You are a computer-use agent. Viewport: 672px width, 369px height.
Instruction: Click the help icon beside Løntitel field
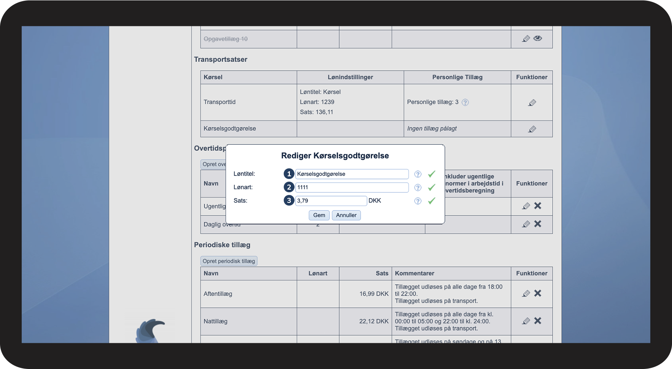418,174
